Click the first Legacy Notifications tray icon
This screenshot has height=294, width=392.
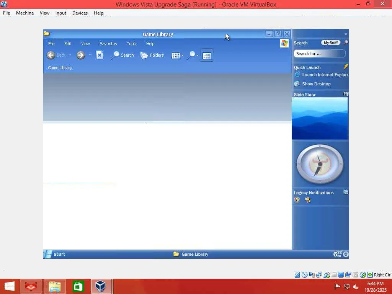(297, 200)
